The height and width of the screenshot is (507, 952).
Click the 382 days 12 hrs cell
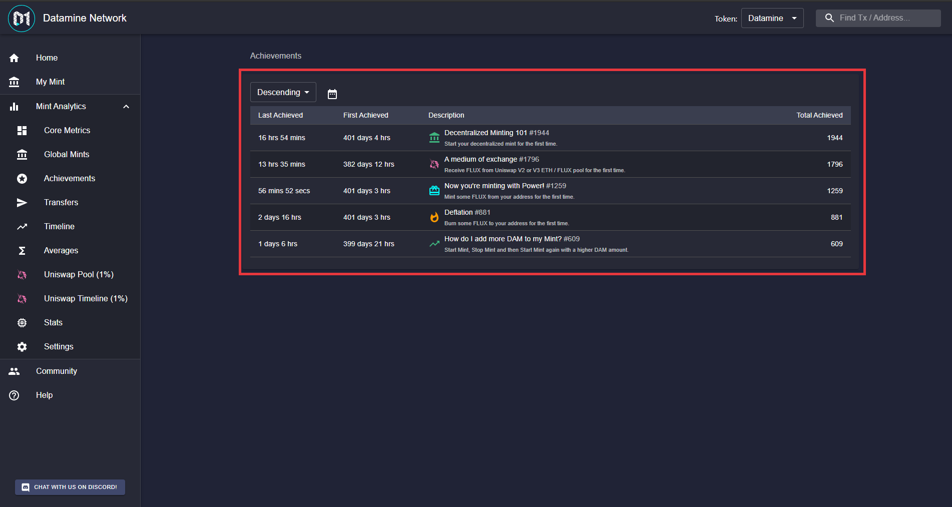point(368,164)
